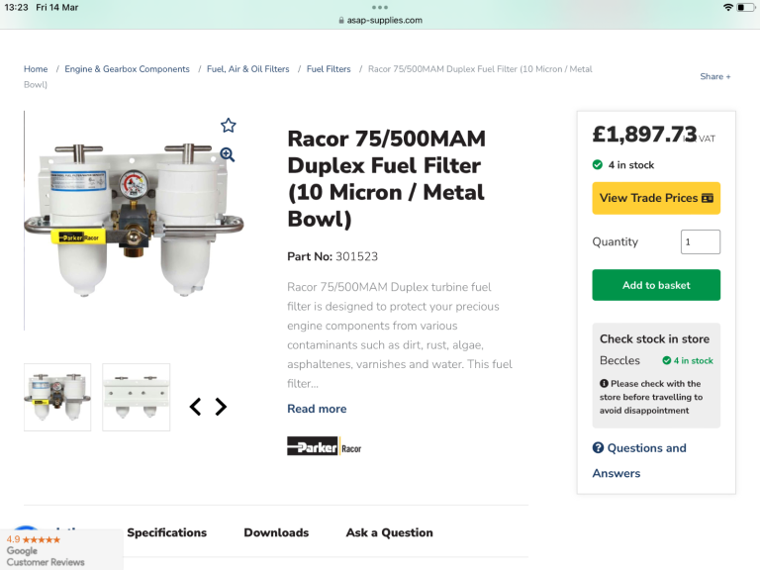The width and height of the screenshot is (760, 570).
Task: Expand the Share + menu
Action: (x=714, y=76)
